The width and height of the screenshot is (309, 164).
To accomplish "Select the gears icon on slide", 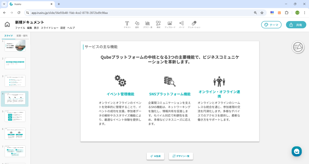I will [120, 81].
